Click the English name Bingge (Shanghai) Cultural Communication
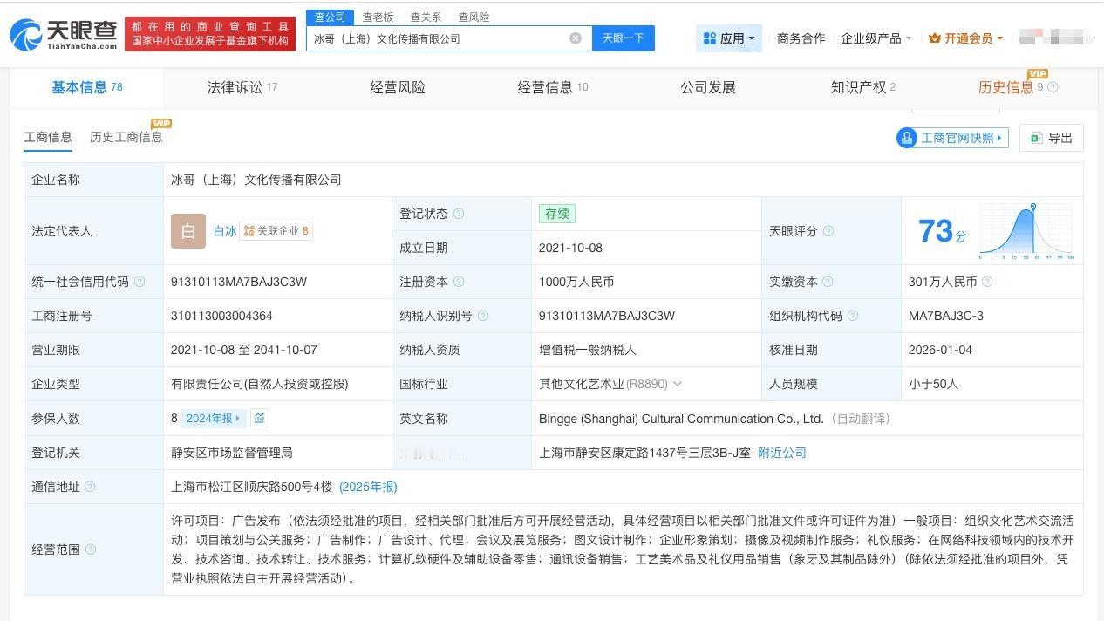 coord(681,419)
